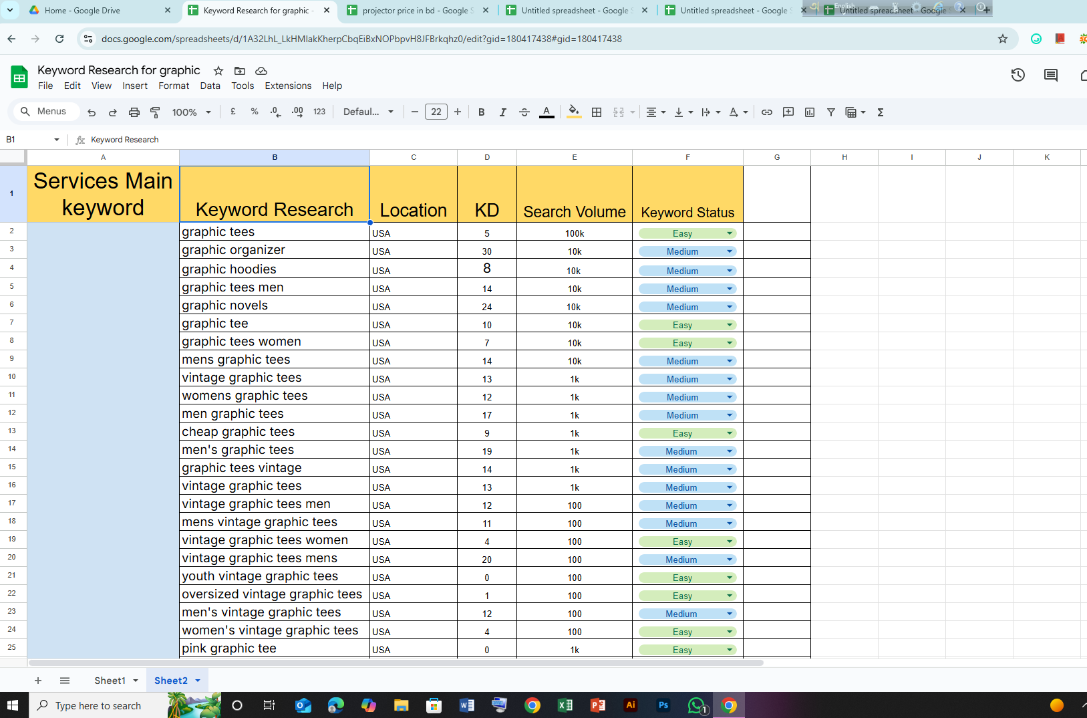Open the Keyword Status dropdown for graphic tees

click(x=730, y=233)
